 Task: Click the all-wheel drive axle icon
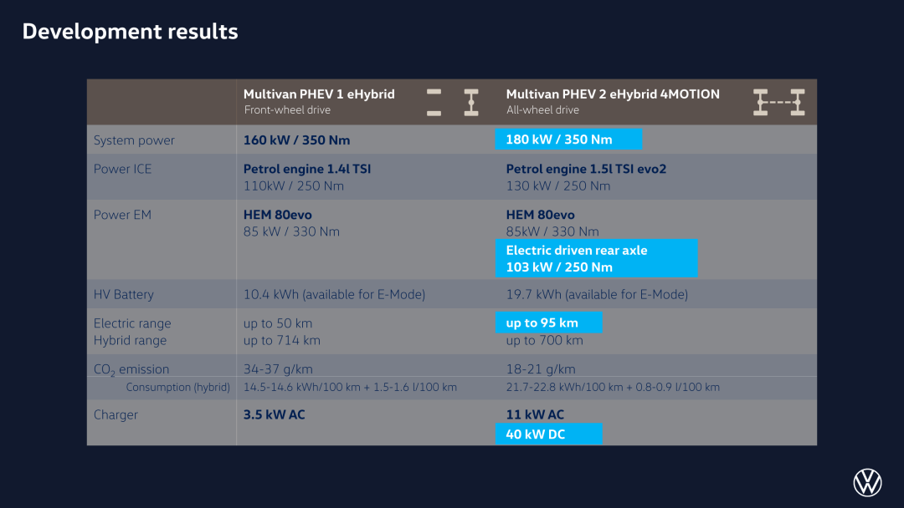pos(779,103)
